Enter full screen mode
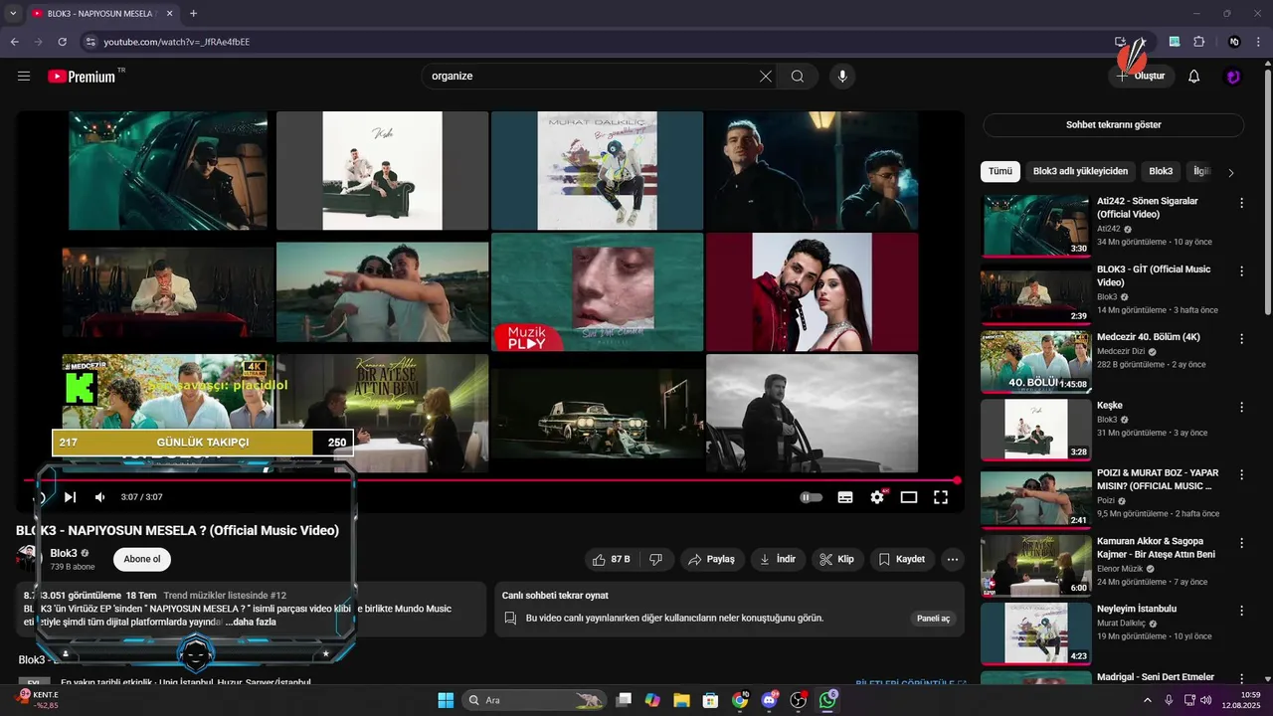 coord(941,497)
